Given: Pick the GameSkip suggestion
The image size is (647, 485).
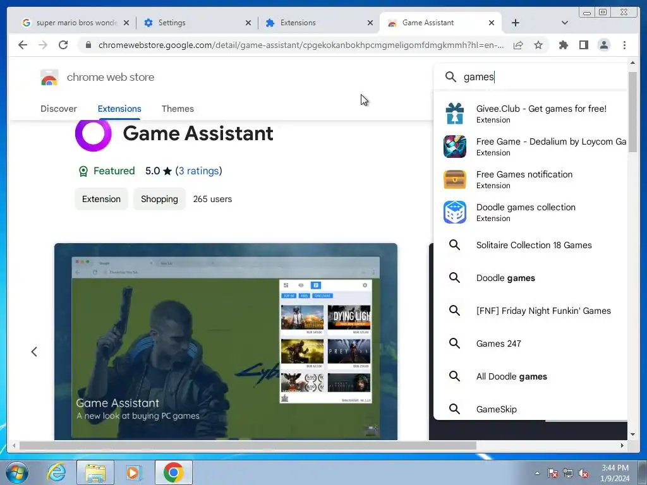Looking at the screenshot, I should [530, 409].
